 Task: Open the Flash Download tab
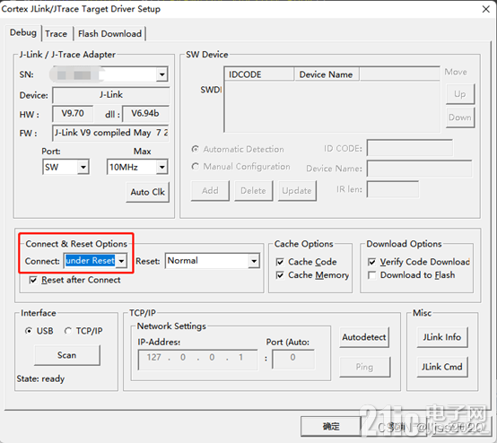[109, 33]
